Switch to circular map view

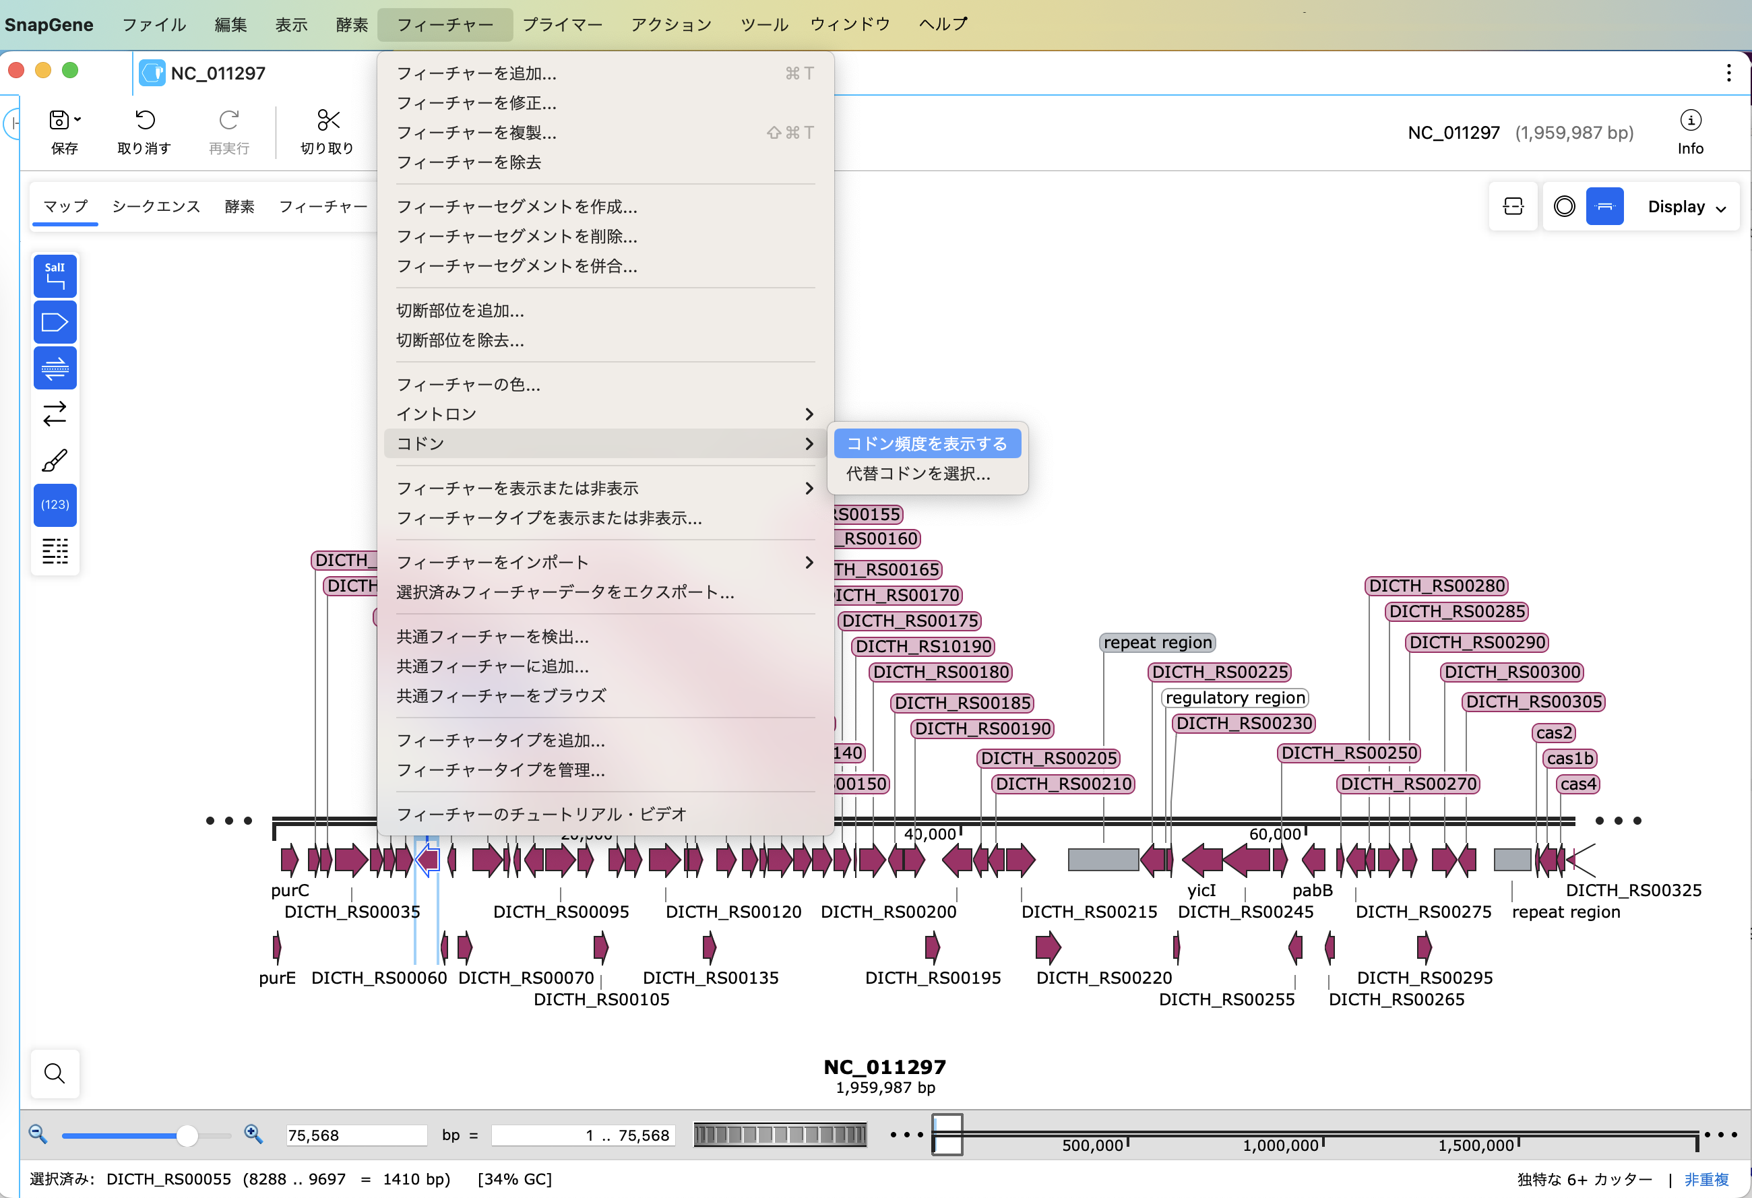click(x=1563, y=206)
